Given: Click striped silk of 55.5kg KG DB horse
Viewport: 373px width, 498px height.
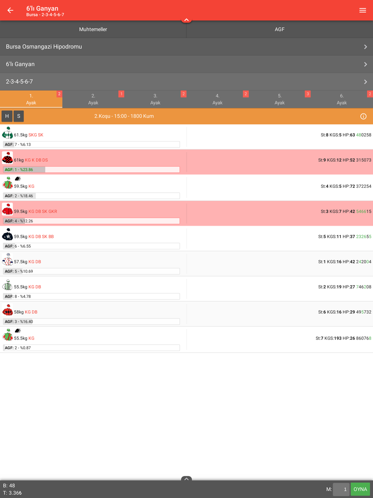Looking at the screenshot, I should [7, 285].
